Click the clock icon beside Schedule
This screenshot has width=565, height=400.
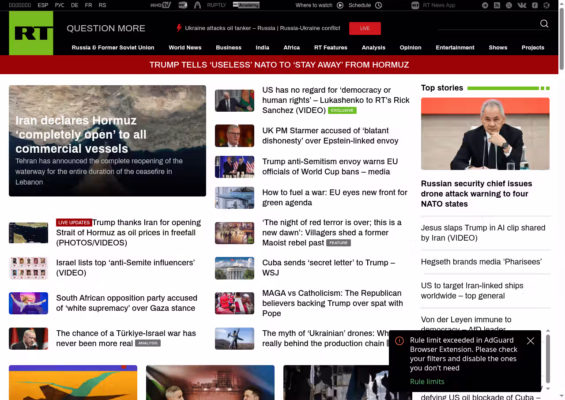coord(378,5)
